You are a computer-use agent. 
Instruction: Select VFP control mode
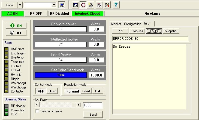(41, 91)
